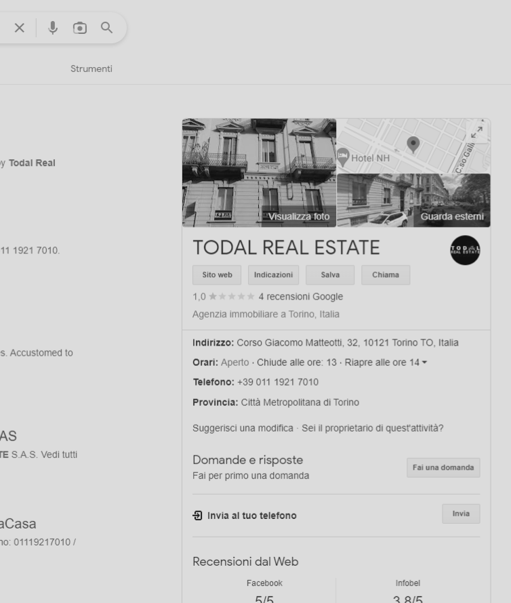Click the Todal Real Estate round logo
Screen dimensions: 511x603
tap(464, 250)
